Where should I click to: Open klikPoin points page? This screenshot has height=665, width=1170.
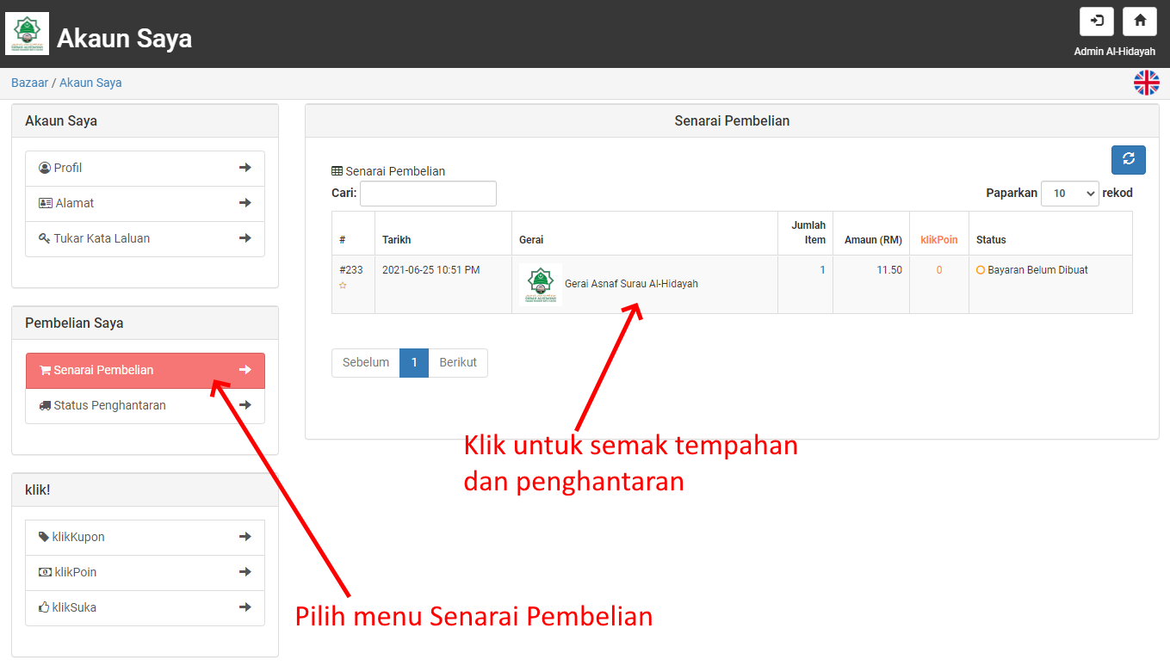pos(145,572)
